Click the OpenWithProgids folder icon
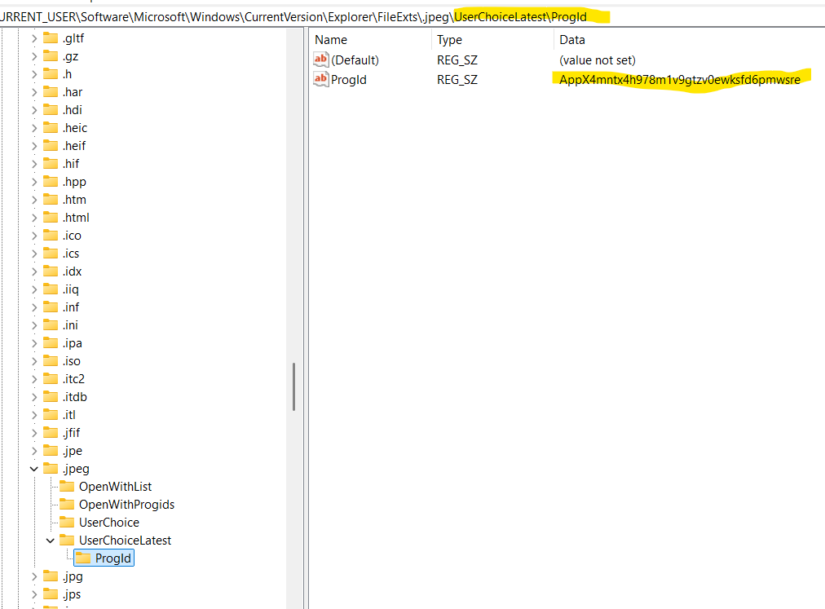This screenshot has width=825, height=609. tap(67, 504)
